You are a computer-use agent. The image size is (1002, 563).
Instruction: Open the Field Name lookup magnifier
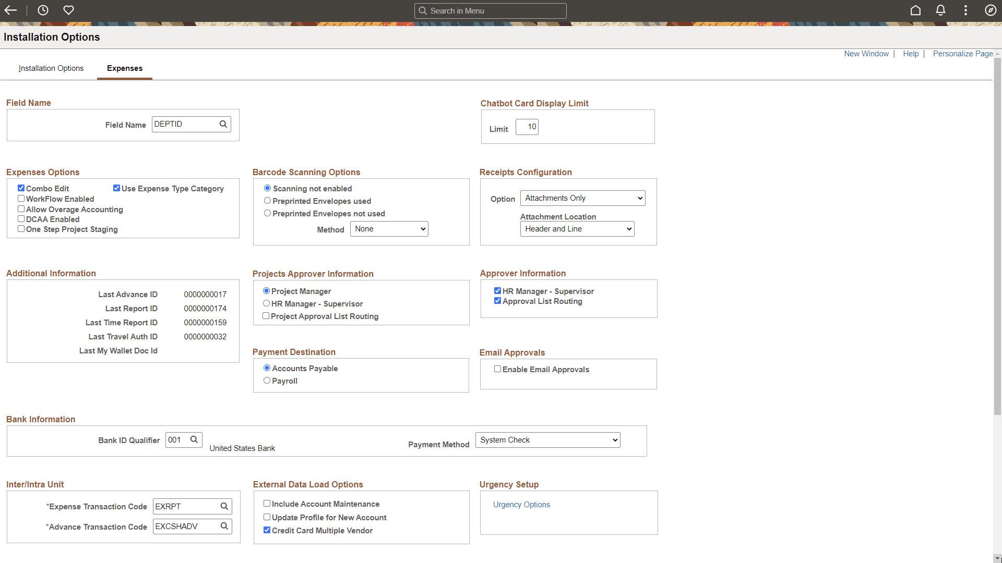(x=223, y=124)
